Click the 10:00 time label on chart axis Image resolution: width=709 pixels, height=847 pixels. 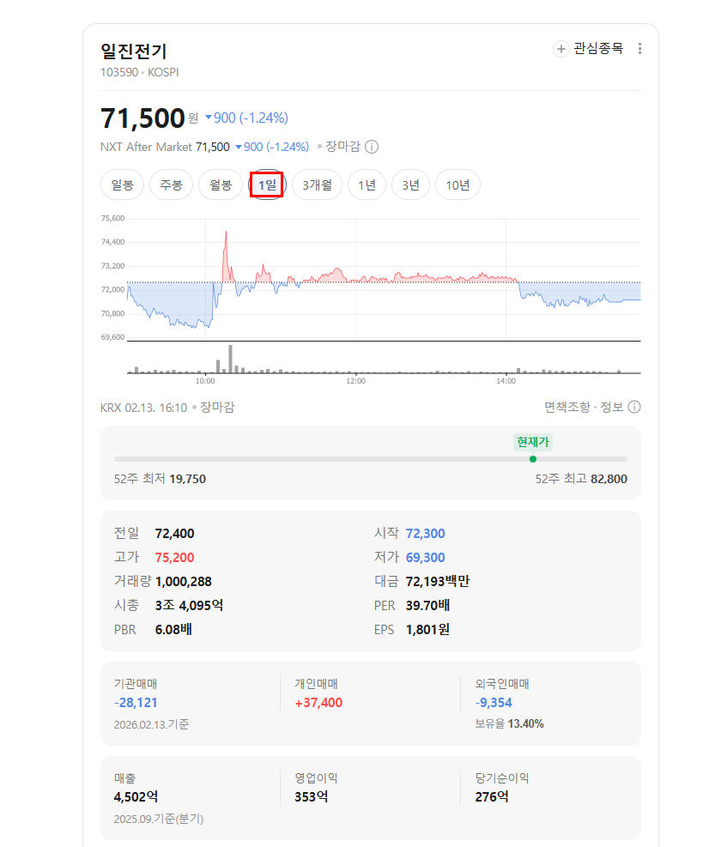(205, 381)
